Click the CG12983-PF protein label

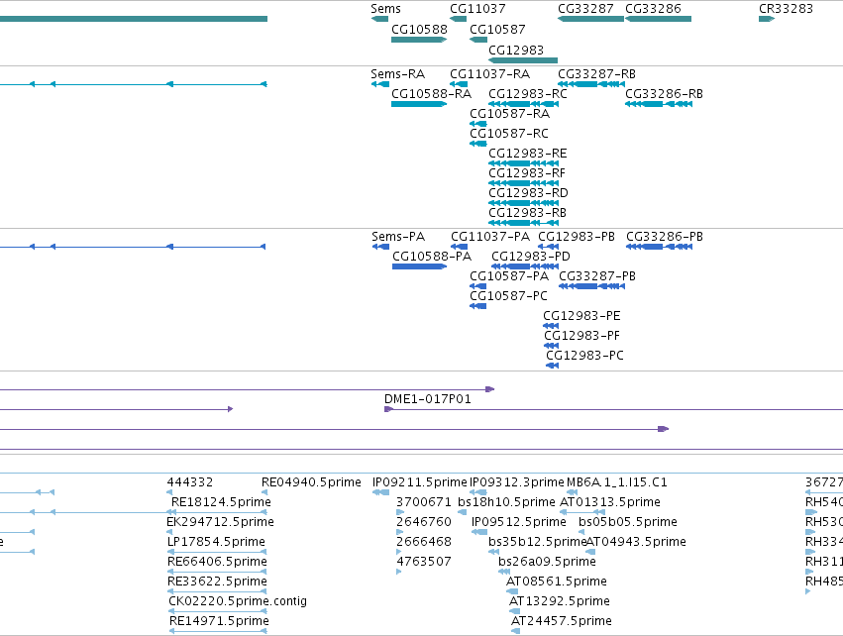click(x=581, y=336)
